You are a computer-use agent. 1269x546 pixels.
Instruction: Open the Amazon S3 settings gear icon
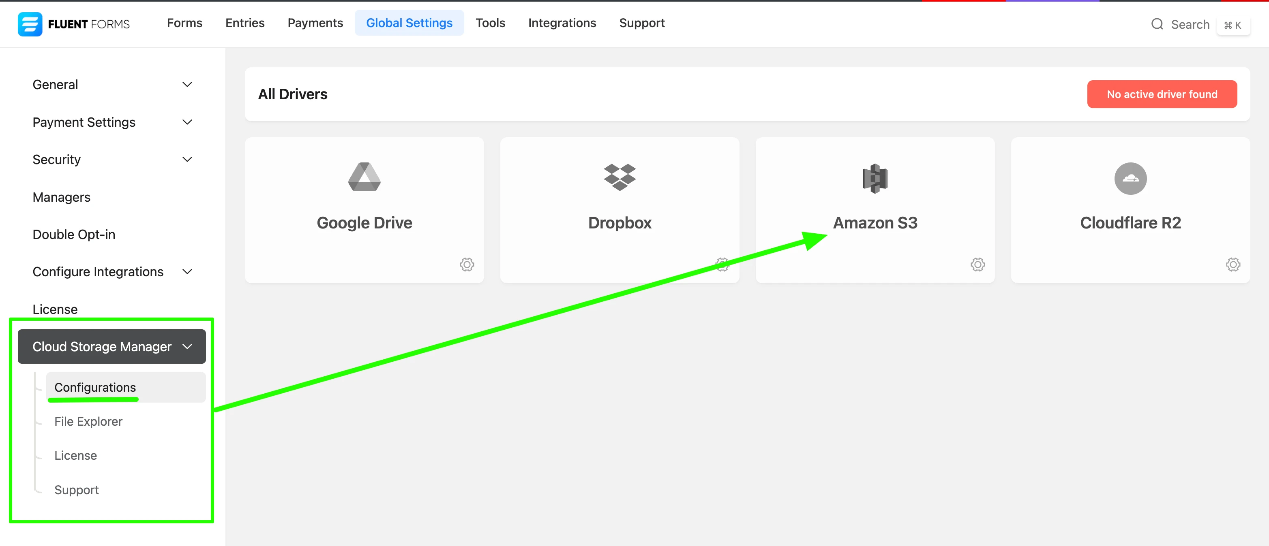[977, 264]
